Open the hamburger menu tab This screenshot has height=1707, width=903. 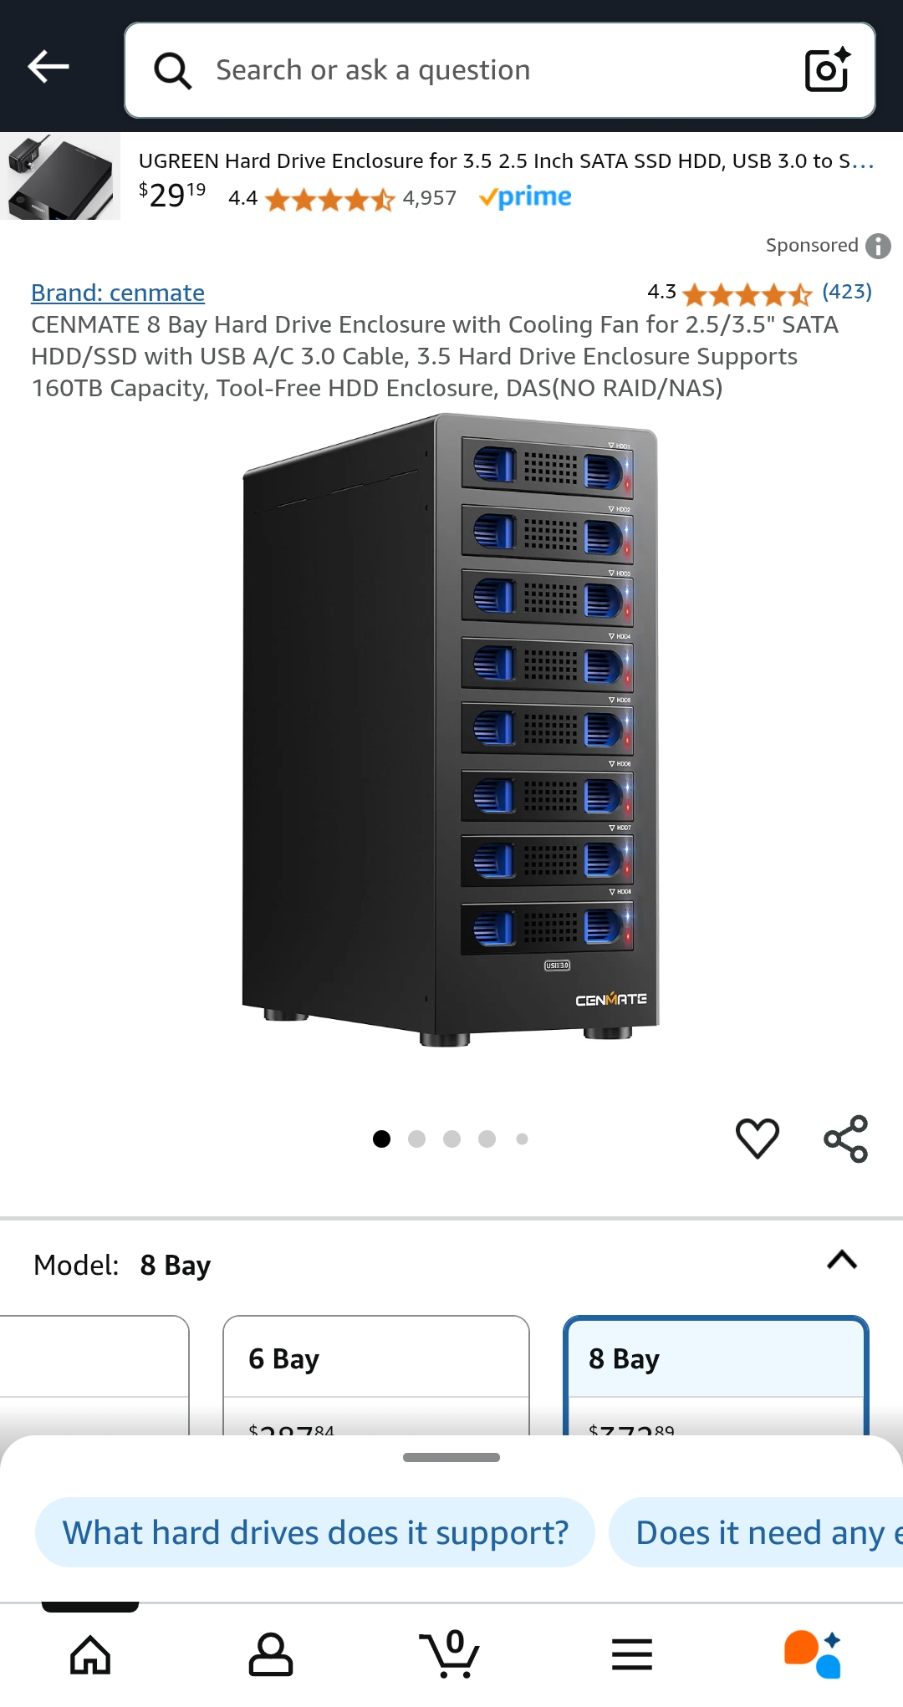(x=632, y=1654)
